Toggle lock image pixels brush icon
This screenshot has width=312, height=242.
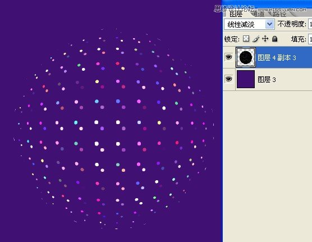(x=256, y=39)
